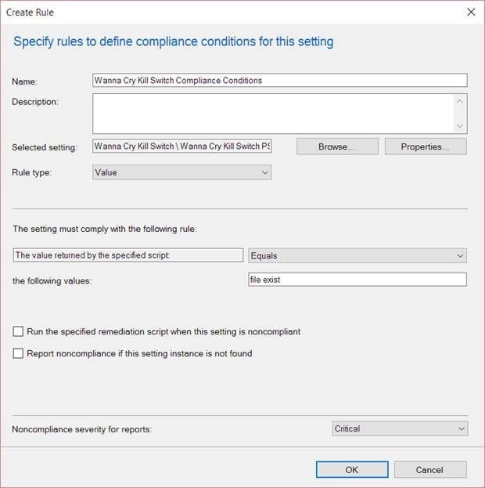Click the following values field with file exist
The width and height of the screenshot is (485, 488).
click(357, 280)
